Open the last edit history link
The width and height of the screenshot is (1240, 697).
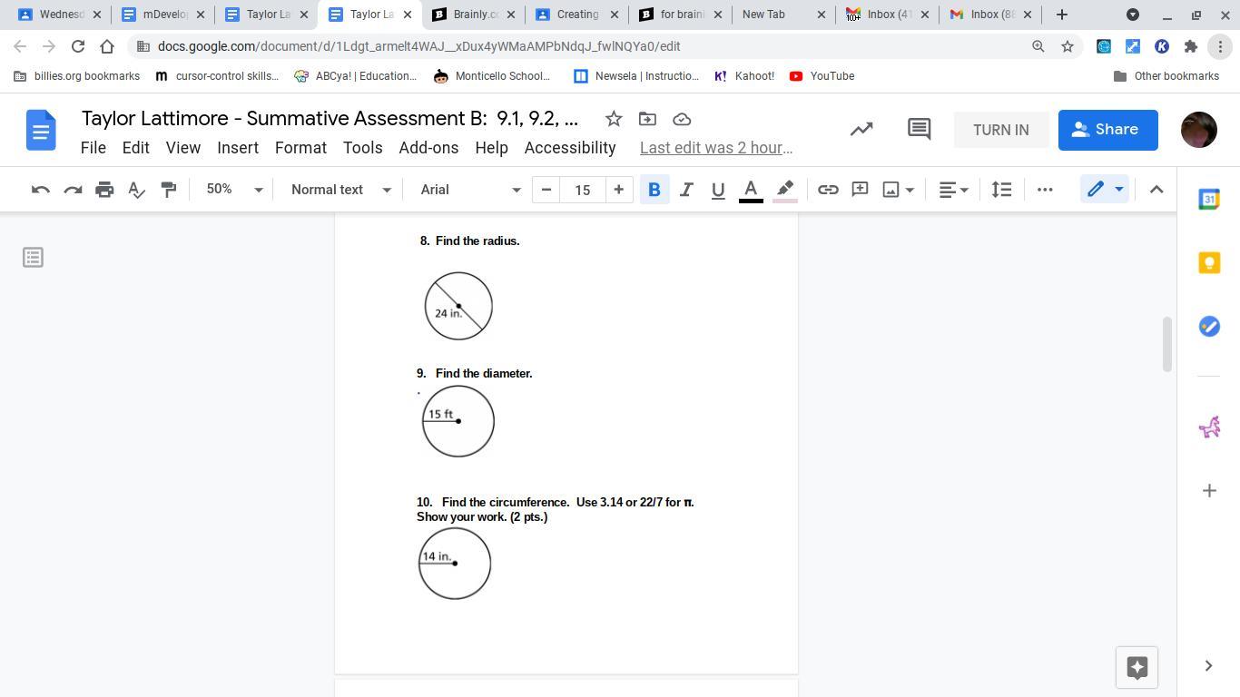coord(716,148)
